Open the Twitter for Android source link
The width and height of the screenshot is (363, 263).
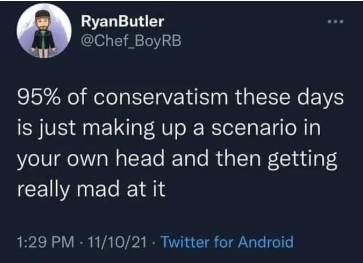226,243
